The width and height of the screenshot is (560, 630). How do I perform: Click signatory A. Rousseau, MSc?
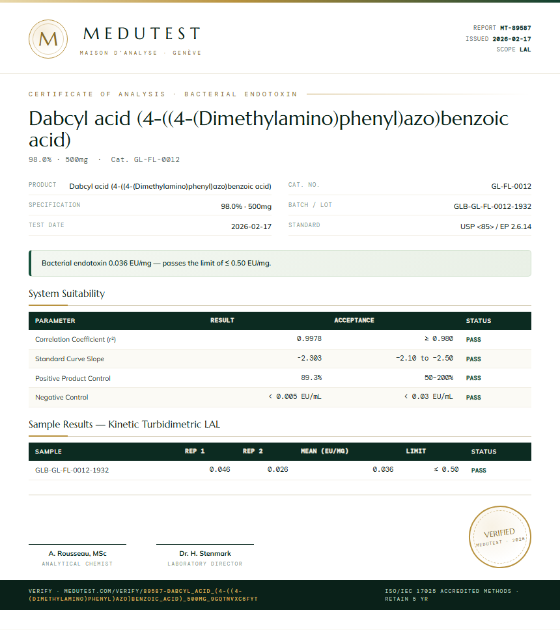coord(77,554)
